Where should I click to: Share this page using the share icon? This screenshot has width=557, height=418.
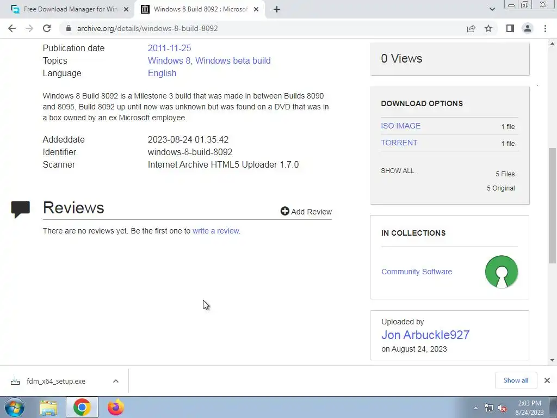[x=471, y=28]
